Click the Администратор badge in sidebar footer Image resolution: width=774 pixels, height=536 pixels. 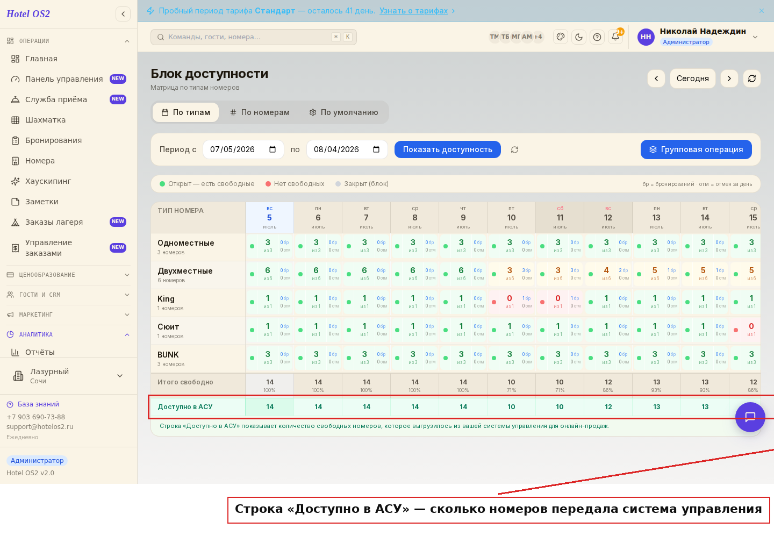37,461
